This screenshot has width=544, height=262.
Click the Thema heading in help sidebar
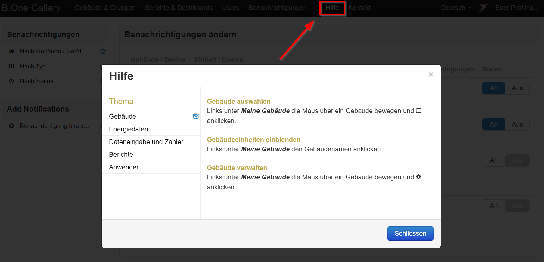tap(121, 101)
